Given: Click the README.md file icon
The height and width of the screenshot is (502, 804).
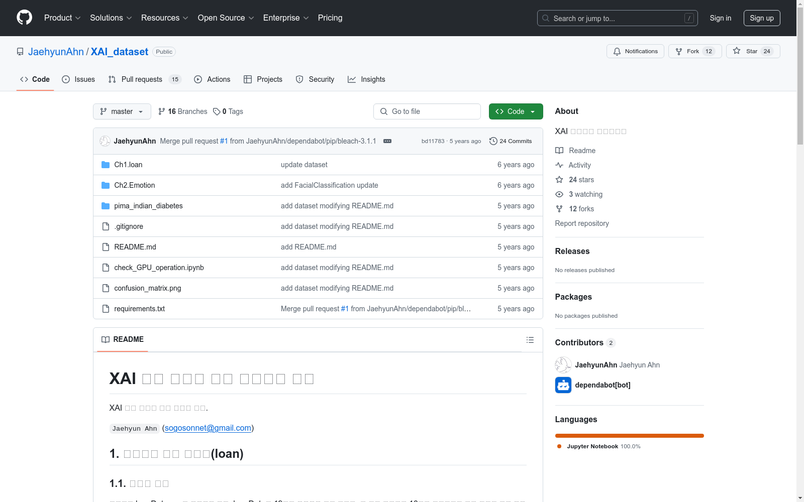Looking at the screenshot, I should click(106, 247).
